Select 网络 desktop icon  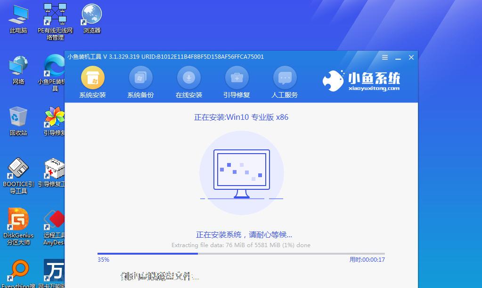[18, 70]
